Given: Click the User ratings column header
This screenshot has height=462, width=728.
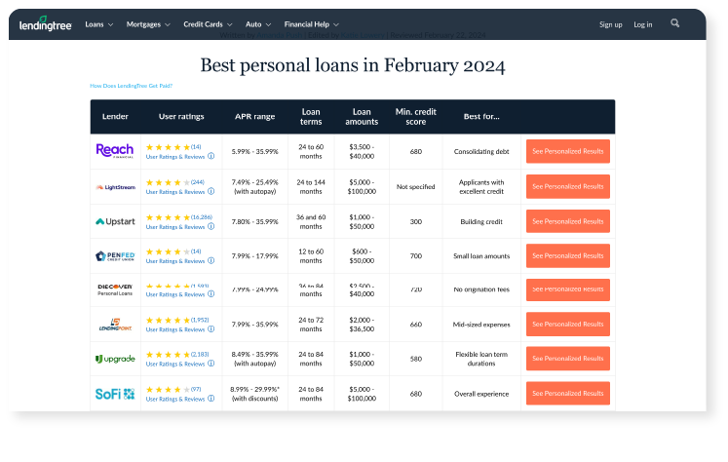Looking at the screenshot, I should point(181,117).
